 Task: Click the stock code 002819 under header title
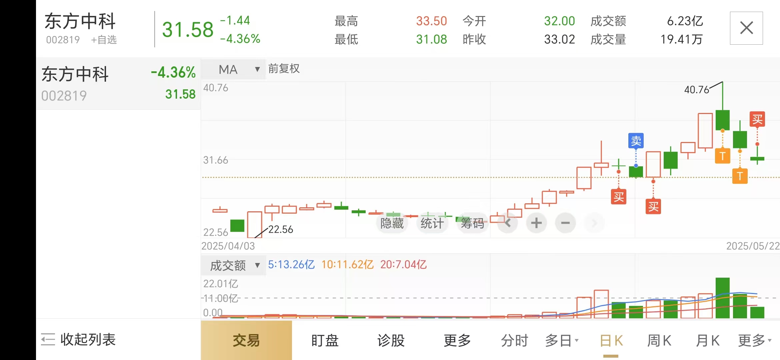point(63,40)
